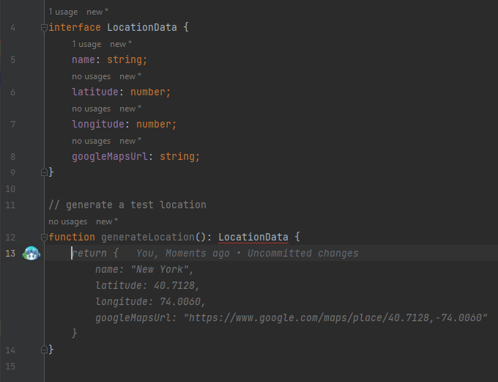
Task: Click line number 13 in the gutter
Action: click(x=10, y=254)
